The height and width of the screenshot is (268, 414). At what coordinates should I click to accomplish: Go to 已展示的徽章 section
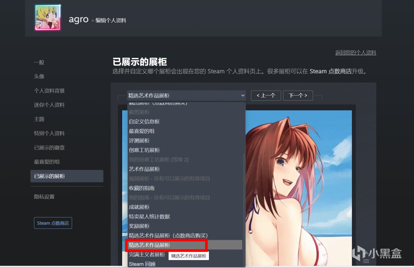click(49, 148)
